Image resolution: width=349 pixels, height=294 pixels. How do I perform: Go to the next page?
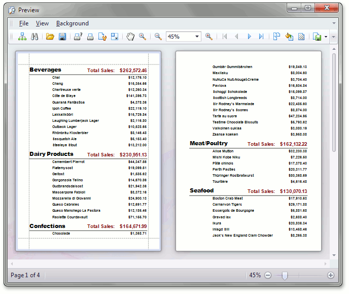[249, 37]
